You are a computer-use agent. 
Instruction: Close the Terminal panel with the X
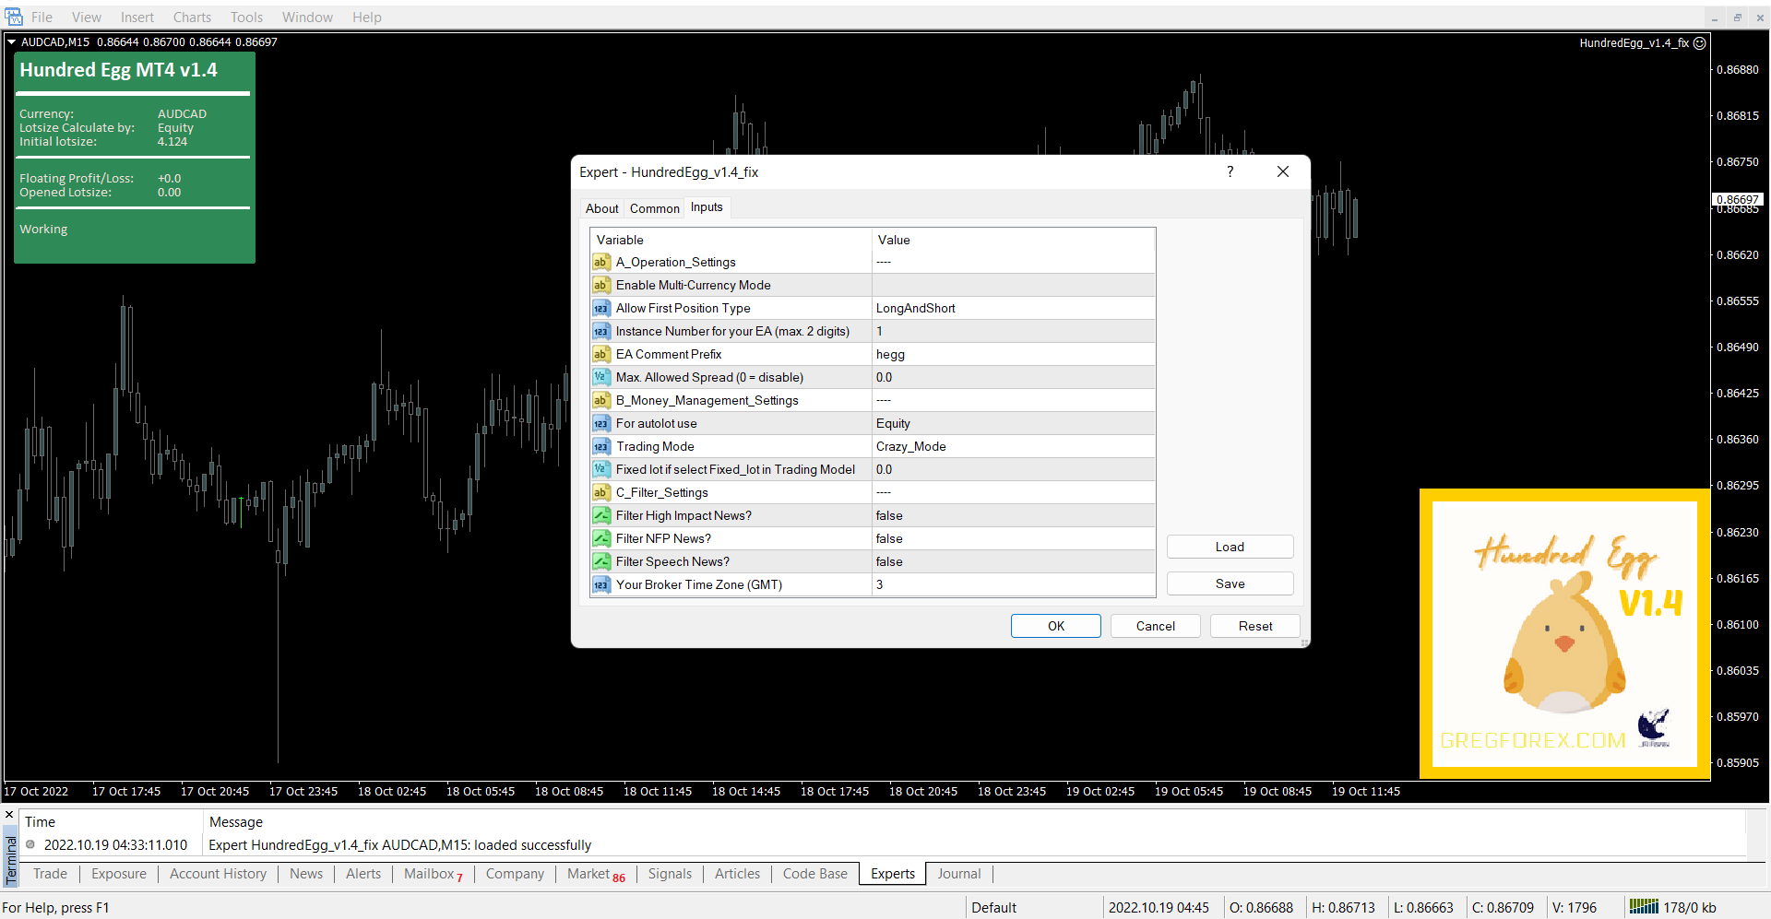[9, 816]
